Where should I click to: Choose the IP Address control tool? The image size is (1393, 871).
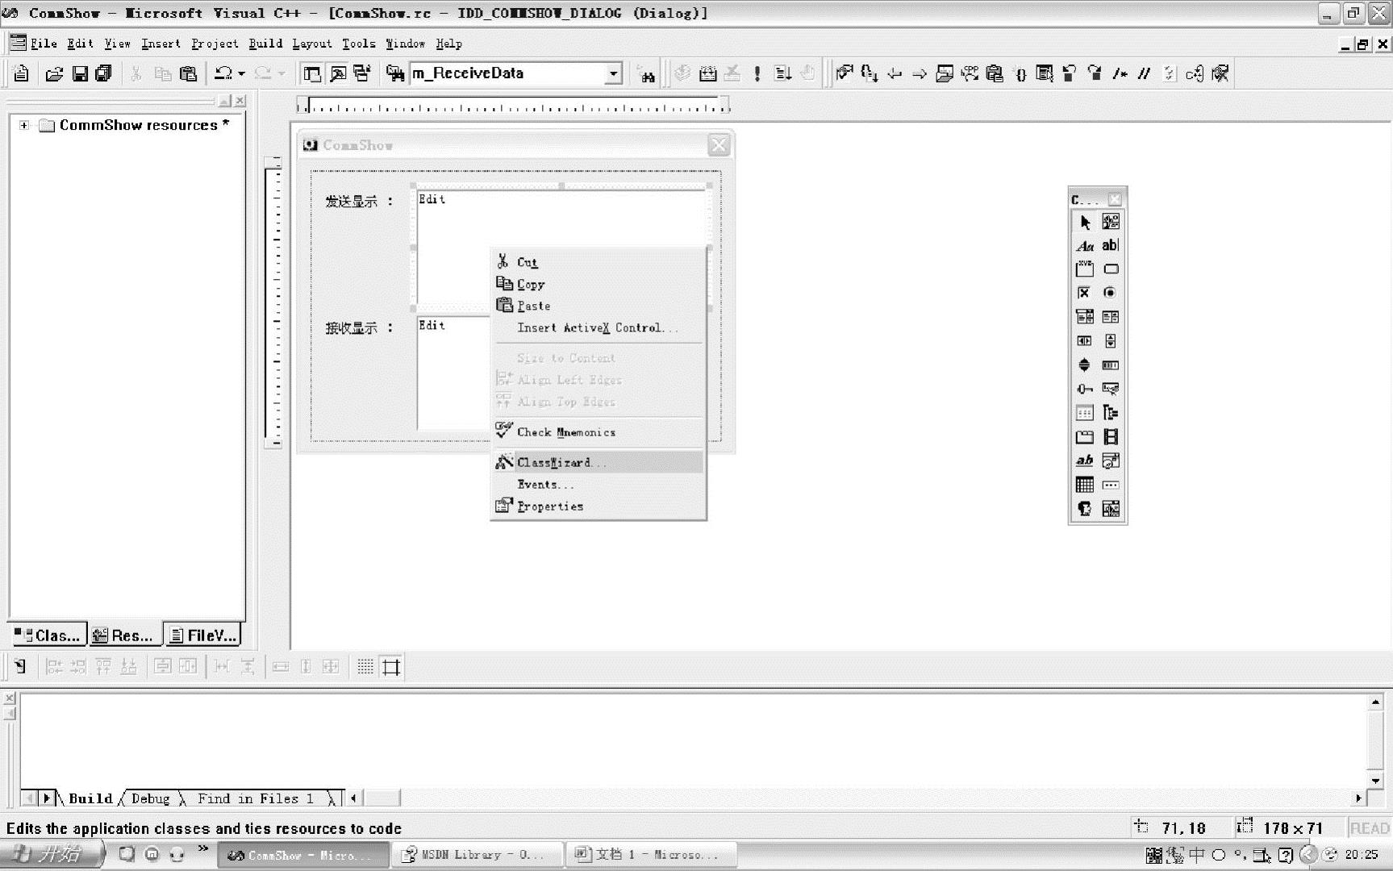click(1111, 485)
